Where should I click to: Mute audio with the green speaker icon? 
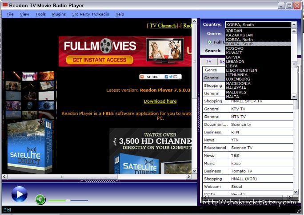40,199
